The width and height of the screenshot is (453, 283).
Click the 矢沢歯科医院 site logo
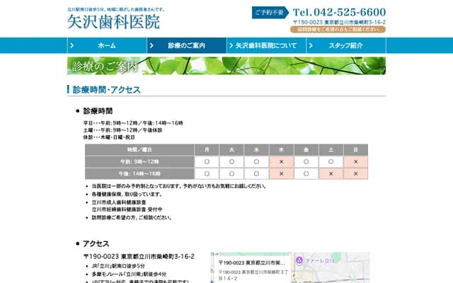(113, 22)
